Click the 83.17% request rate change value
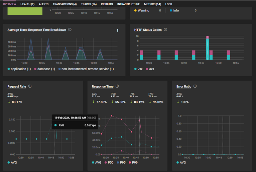Screen dimensions: 256x172 17,102
